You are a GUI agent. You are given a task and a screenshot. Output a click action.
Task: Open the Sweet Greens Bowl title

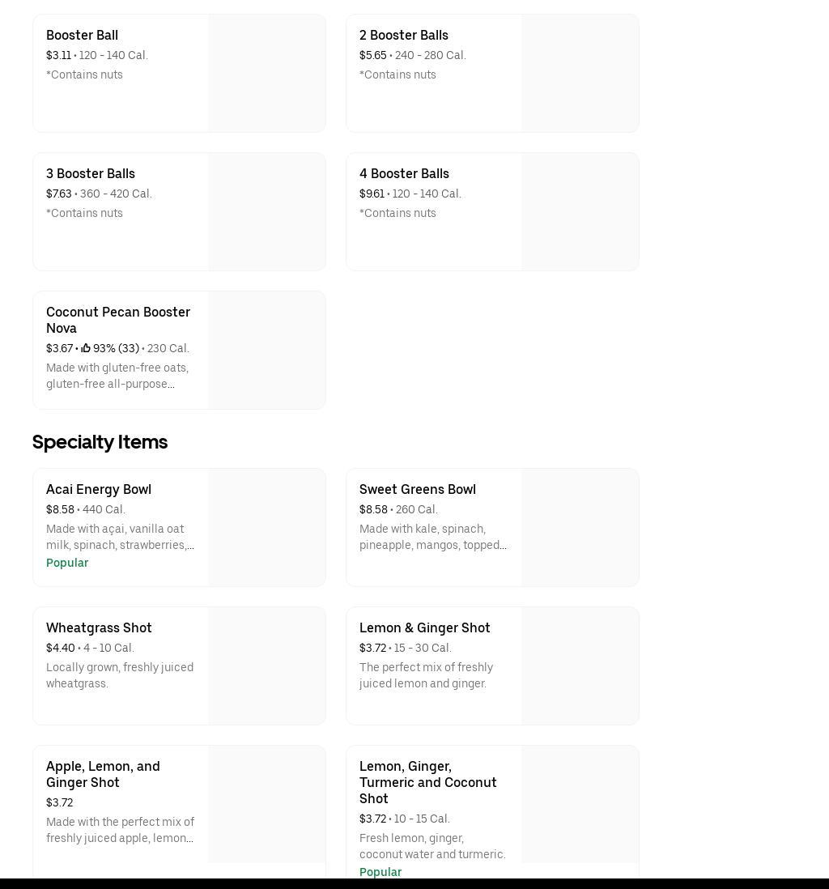[417, 489]
